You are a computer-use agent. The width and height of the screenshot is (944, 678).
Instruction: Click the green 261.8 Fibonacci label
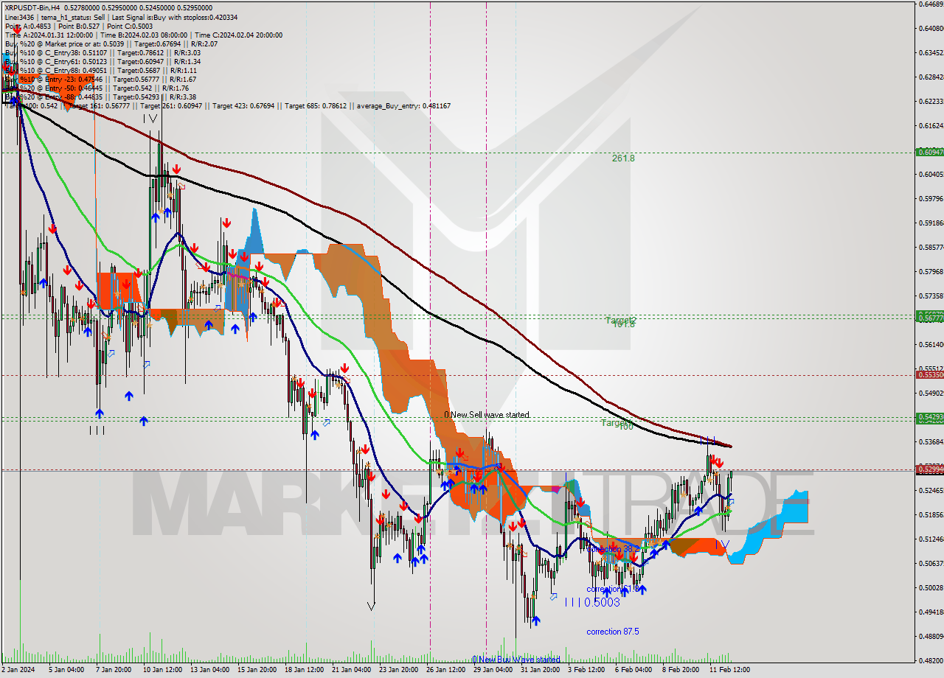(x=623, y=158)
